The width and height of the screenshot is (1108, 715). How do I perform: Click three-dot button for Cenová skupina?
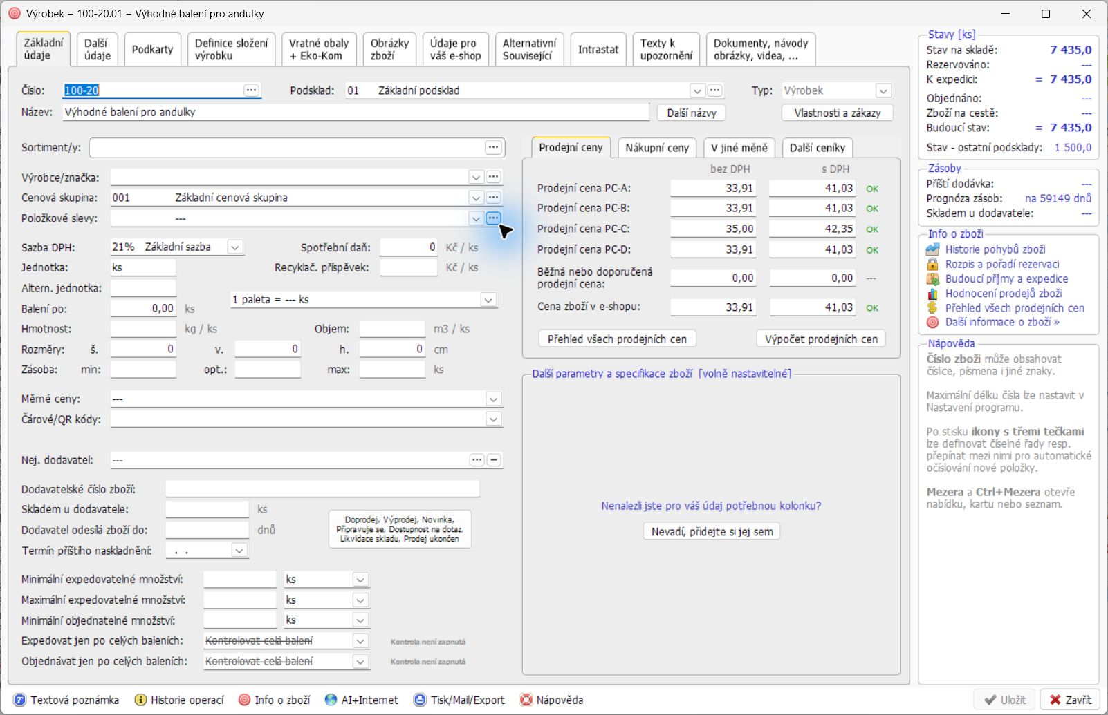click(x=493, y=198)
